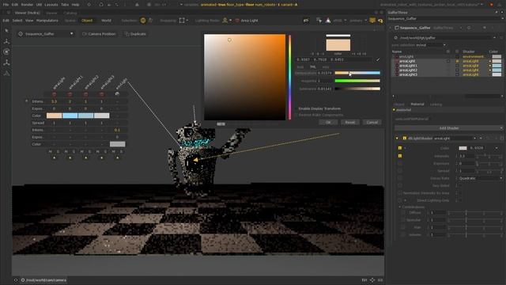Open the Render menu
The height and width of the screenshot is (285, 506).
coord(27,5)
